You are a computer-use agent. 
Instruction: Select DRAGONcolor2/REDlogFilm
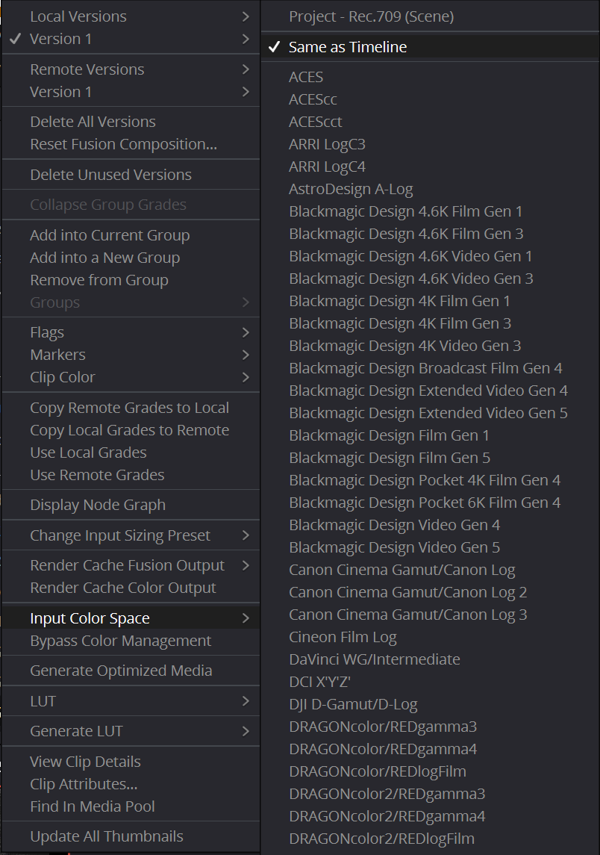[x=431, y=838]
